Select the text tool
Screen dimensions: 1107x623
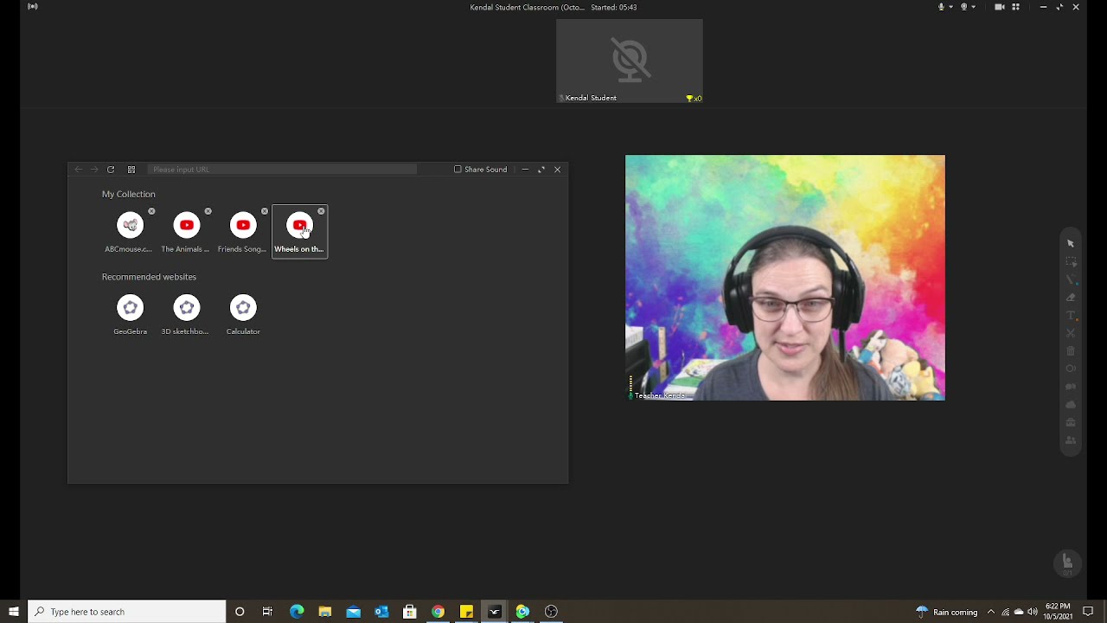pos(1071,316)
